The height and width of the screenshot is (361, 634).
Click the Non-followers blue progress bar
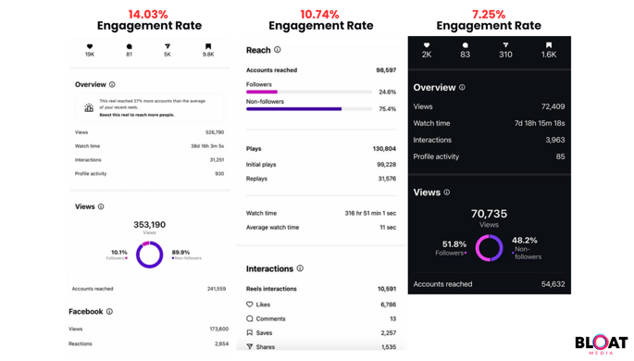[309, 109]
